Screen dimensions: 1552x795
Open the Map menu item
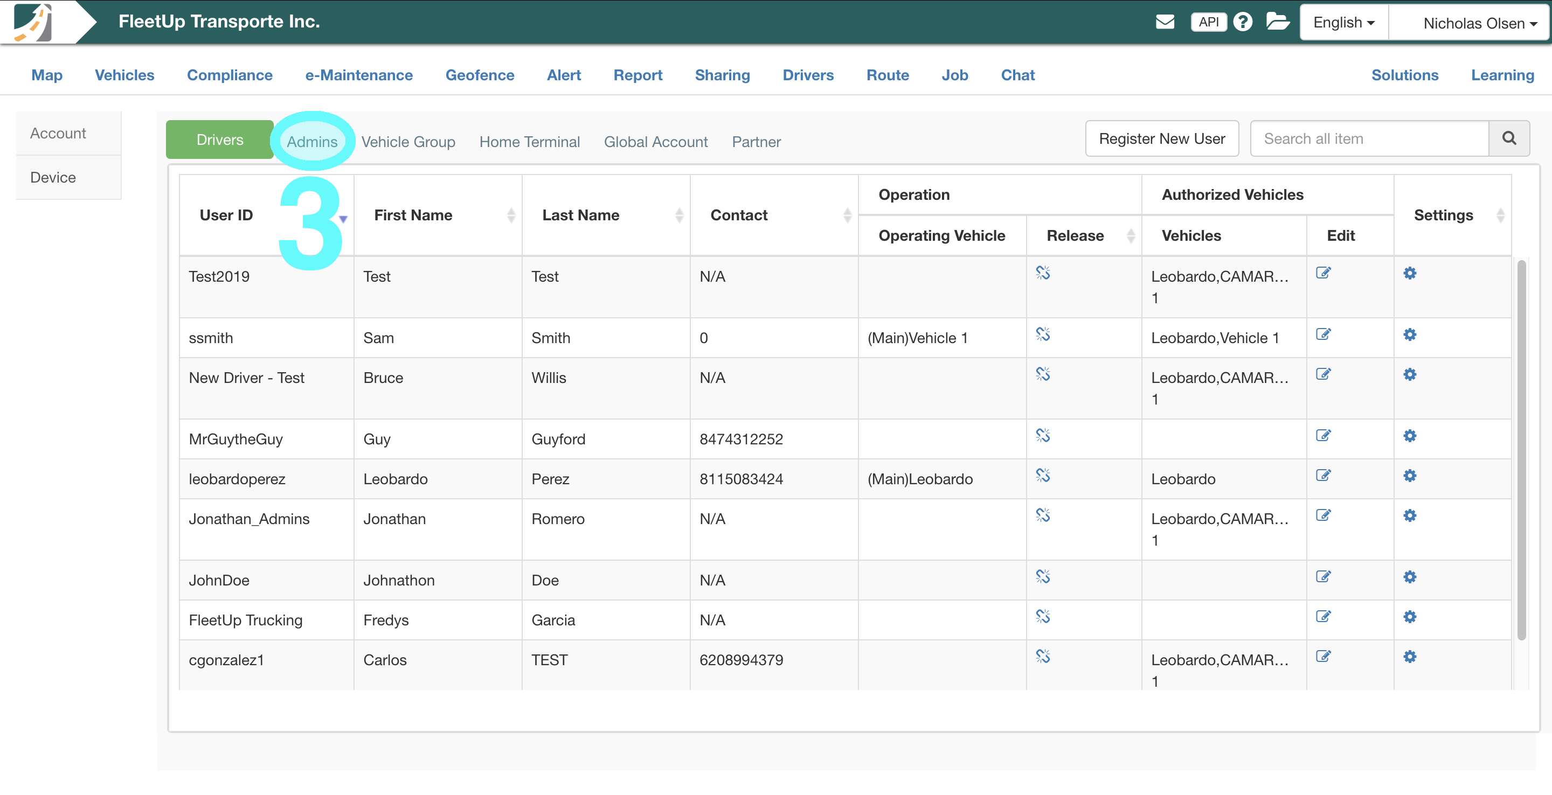pyautogui.click(x=47, y=75)
